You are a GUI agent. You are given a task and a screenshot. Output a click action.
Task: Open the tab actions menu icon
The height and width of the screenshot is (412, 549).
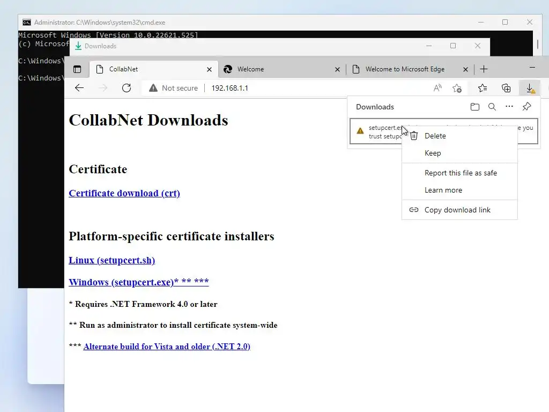point(77,69)
